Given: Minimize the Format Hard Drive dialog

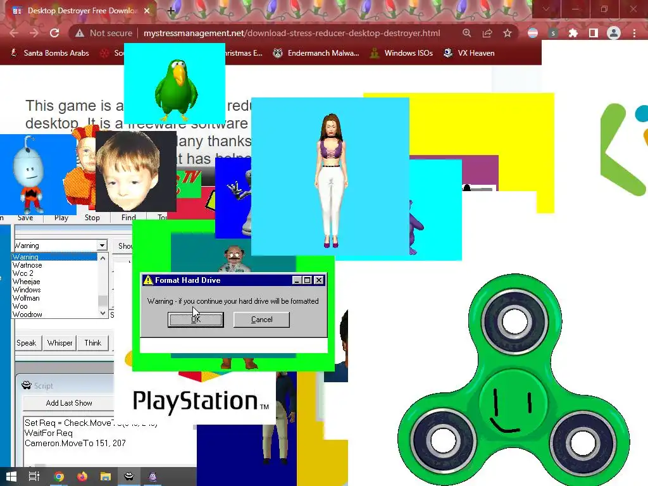Looking at the screenshot, I should click(296, 280).
